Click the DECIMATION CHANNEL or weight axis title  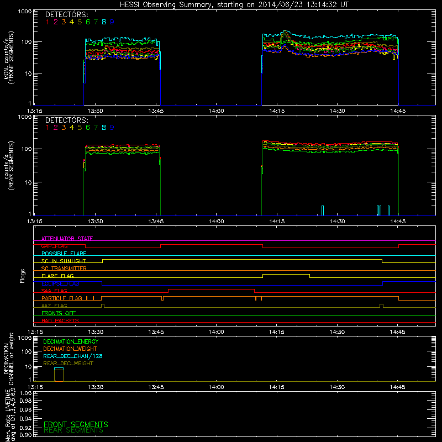(9, 359)
